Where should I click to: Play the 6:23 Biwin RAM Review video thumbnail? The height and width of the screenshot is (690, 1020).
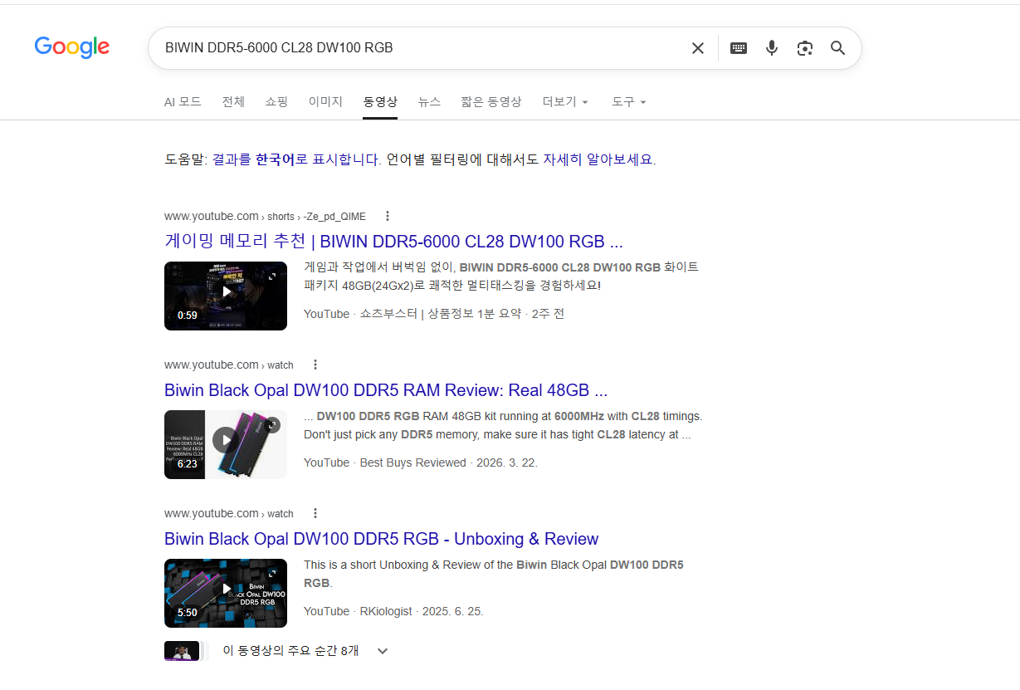226,444
